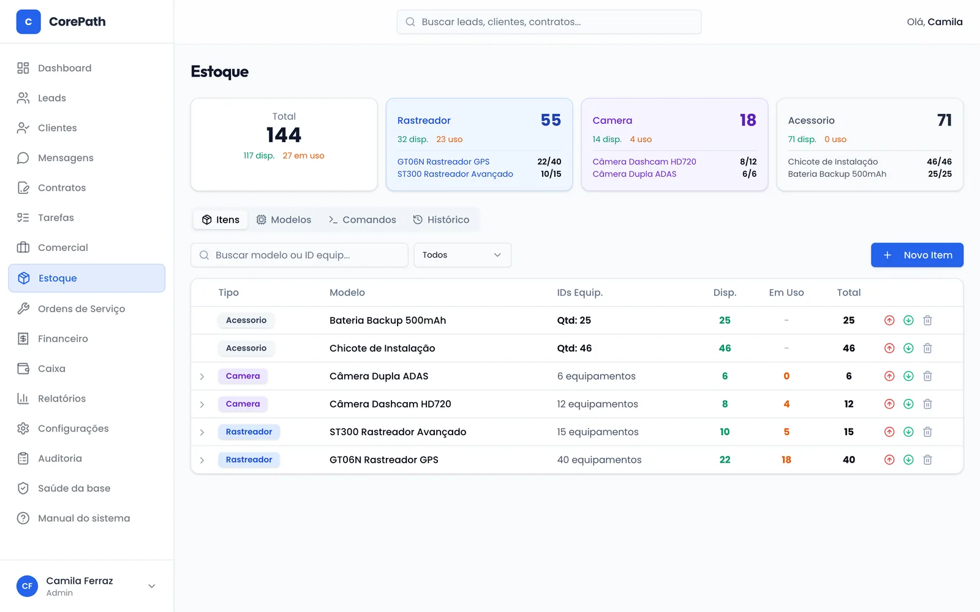Click the Buscar modelo ou ID equip field

tap(300, 255)
